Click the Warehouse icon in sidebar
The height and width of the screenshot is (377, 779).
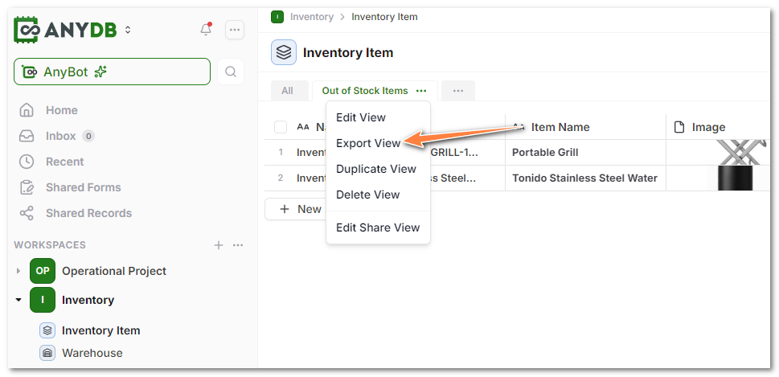(x=47, y=353)
